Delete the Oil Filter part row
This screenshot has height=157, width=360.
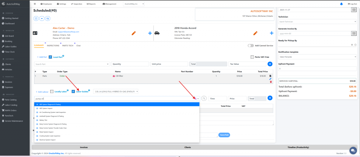(x=271, y=82)
